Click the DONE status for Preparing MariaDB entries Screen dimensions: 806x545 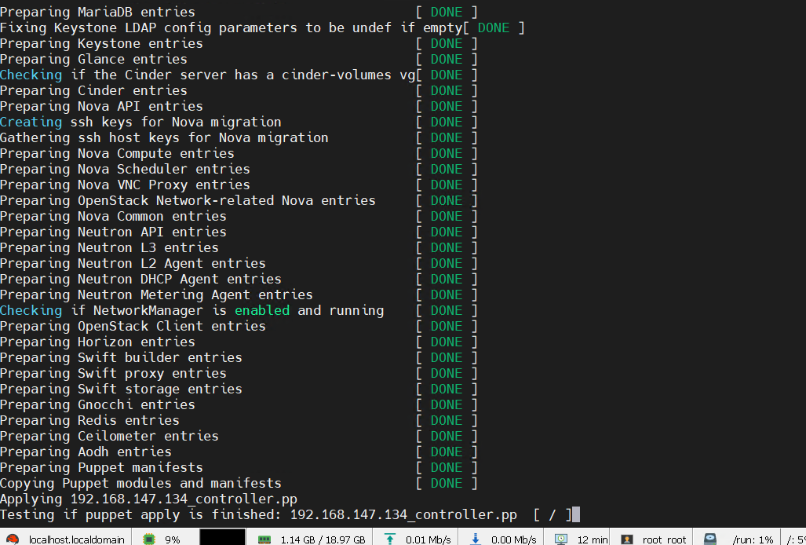(446, 11)
